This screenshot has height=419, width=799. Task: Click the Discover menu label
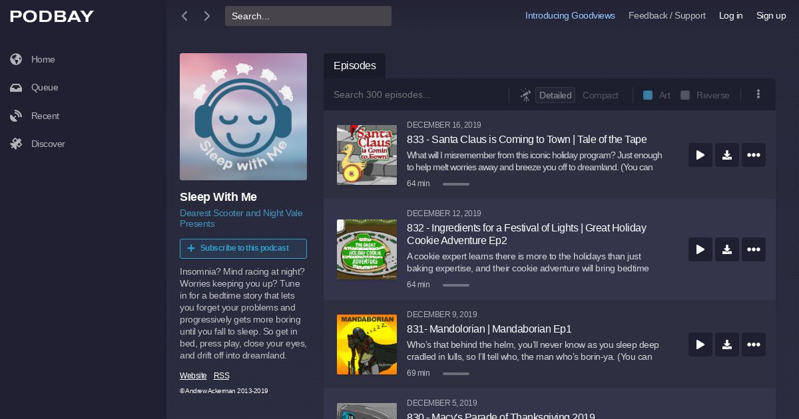(48, 144)
